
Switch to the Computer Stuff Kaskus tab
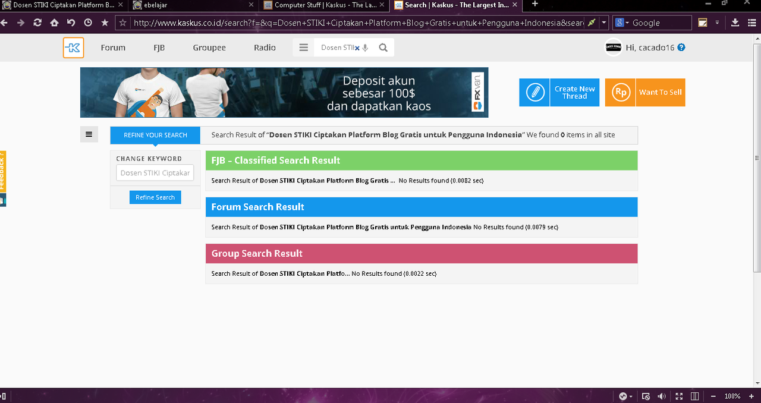point(325,5)
